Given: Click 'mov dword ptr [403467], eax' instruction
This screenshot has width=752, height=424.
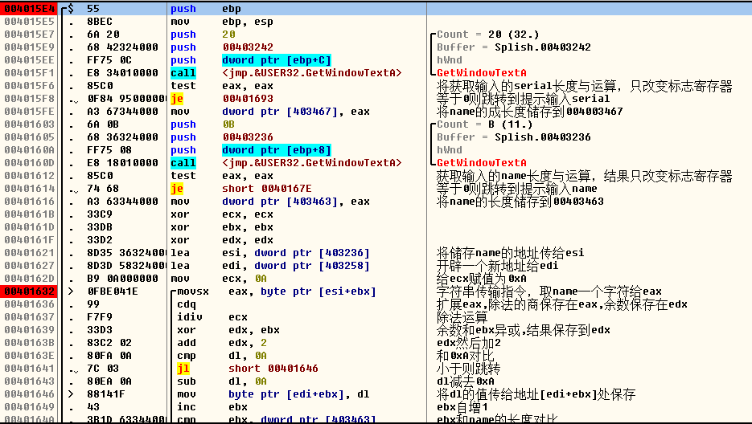Looking at the screenshot, I should coord(270,112).
